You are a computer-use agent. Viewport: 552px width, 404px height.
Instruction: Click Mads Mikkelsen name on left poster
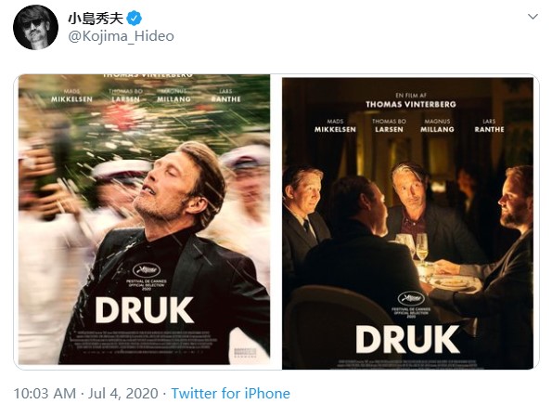click(x=71, y=96)
